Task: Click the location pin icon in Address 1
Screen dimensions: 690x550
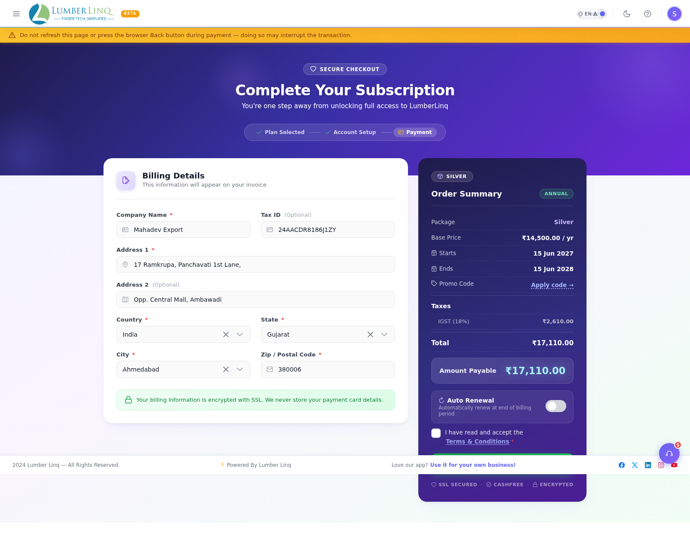Action: (125, 265)
